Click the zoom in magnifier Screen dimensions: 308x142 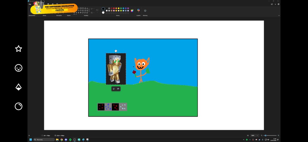pyautogui.click(x=278, y=136)
